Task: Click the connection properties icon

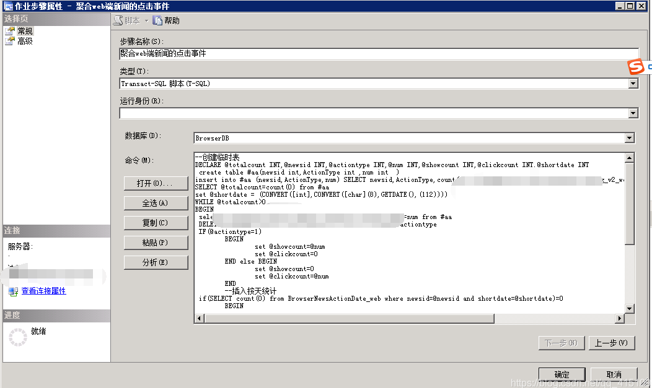Action: pos(13,291)
